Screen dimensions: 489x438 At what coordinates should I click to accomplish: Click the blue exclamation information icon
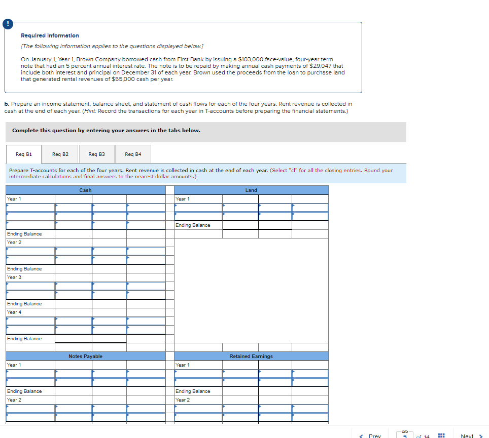point(8,23)
